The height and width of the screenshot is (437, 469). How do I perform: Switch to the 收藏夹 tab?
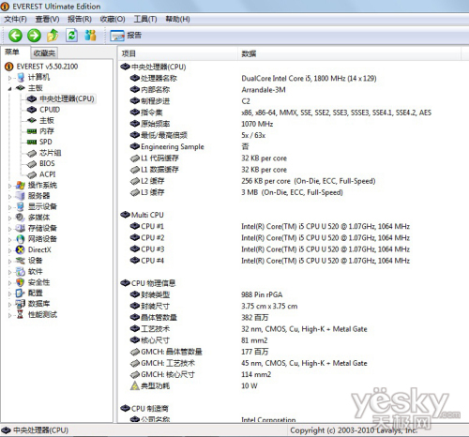point(44,53)
